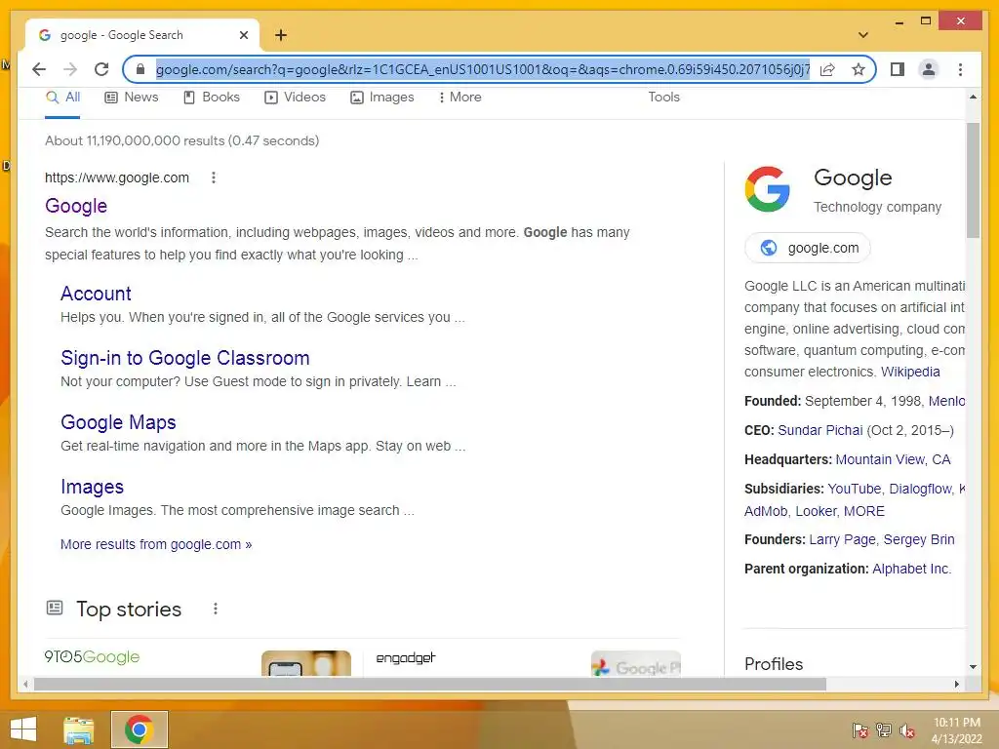Switch to the Videos results tab

pos(295,98)
